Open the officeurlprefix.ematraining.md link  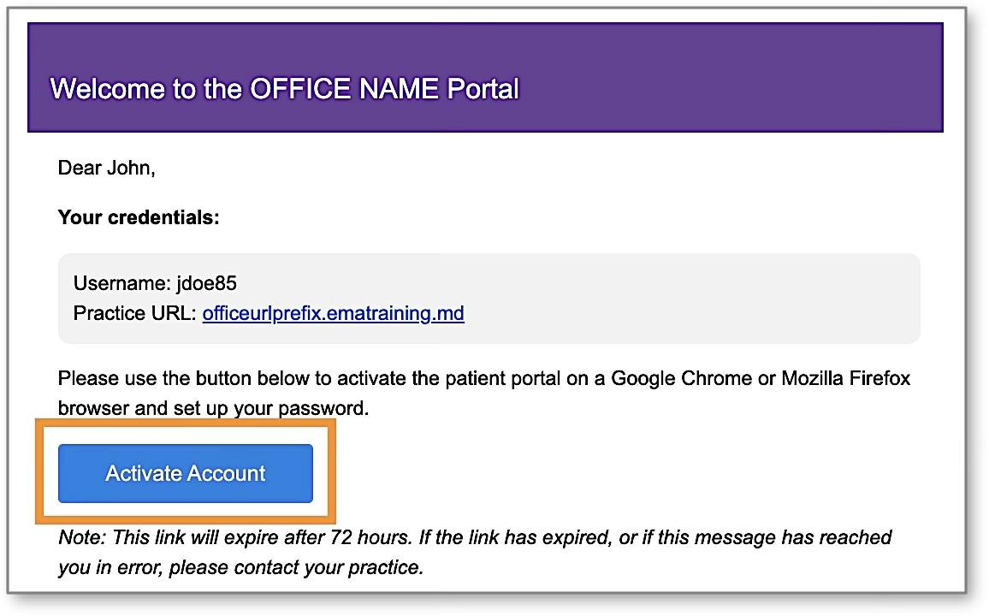click(333, 313)
